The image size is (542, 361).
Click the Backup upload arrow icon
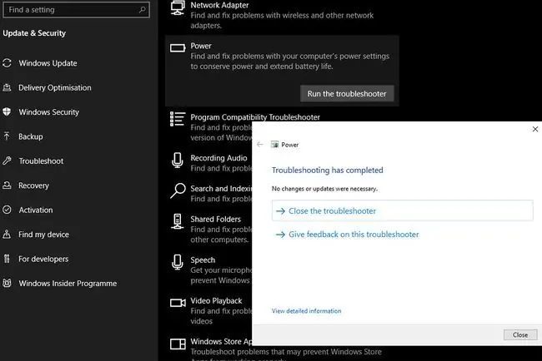(7, 136)
